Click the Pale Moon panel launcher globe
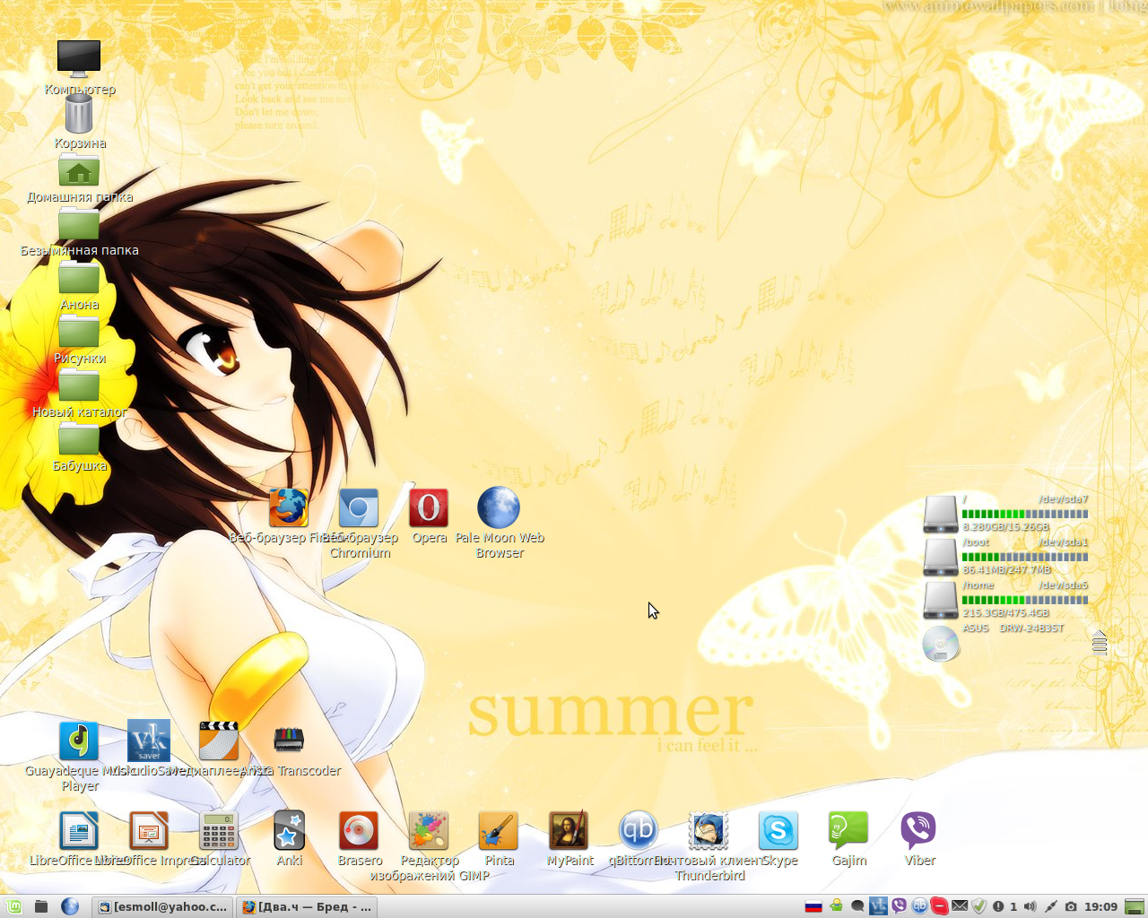 [x=70, y=906]
